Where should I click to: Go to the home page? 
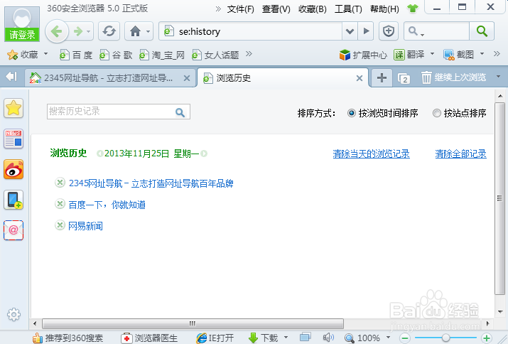[135, 31]
